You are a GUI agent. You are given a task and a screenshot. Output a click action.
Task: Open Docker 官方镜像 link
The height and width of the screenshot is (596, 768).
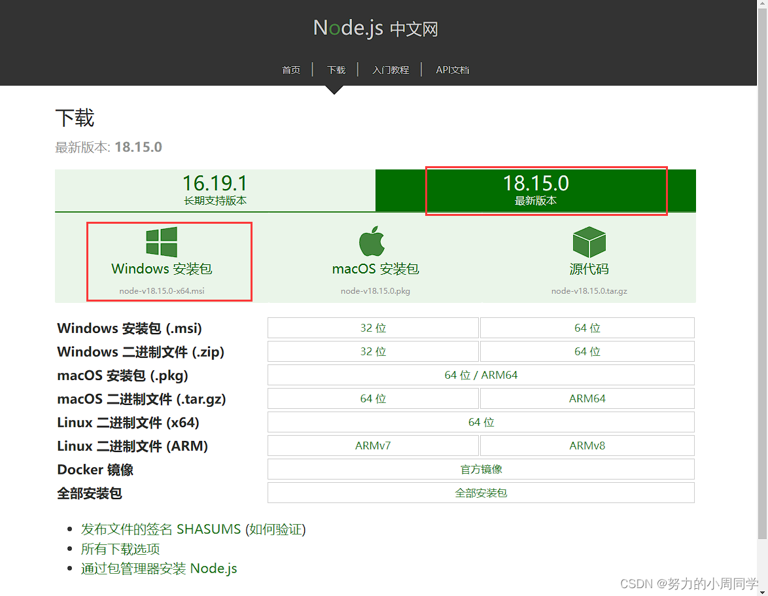coord(481,468)
